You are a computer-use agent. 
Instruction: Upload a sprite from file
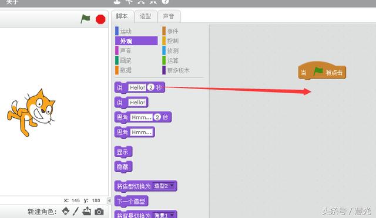coord(86,211)
